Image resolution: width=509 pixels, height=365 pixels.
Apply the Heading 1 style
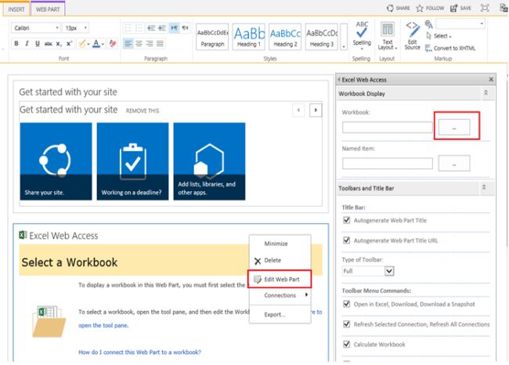[249, 37]
